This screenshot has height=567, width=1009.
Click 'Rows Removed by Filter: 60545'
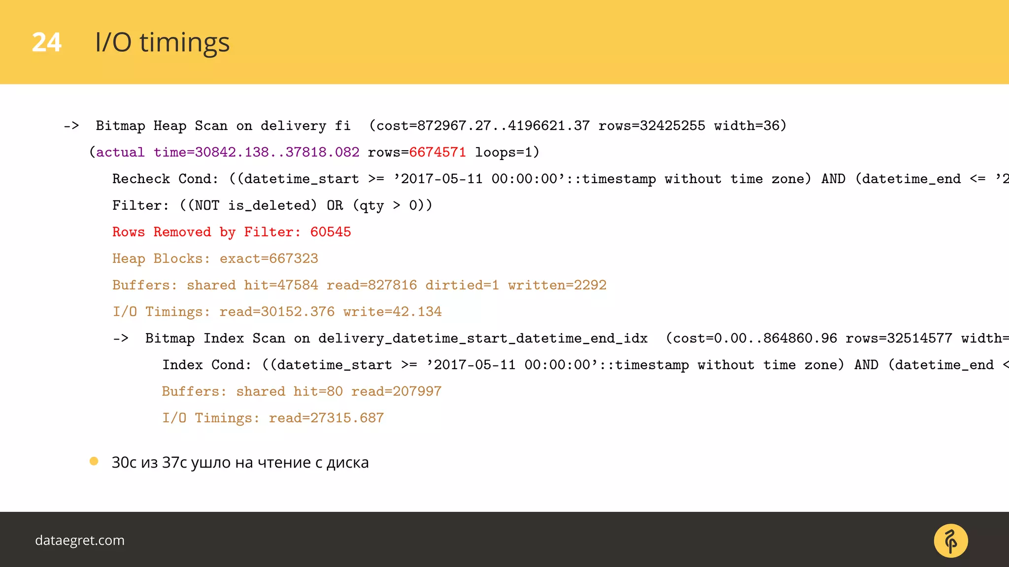coord(232,232)
